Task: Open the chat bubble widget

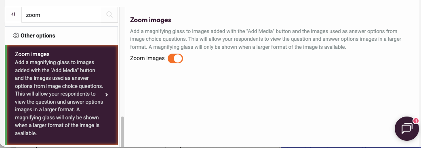Action: coord(407,128)
